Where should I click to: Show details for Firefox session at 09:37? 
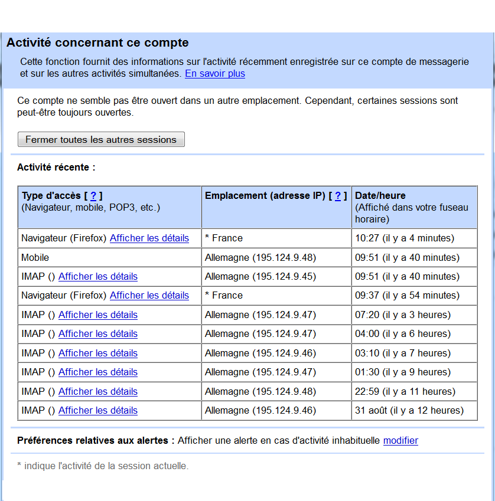(x=149, y=295)
